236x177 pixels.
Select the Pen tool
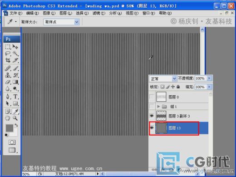tap(8, 97)
